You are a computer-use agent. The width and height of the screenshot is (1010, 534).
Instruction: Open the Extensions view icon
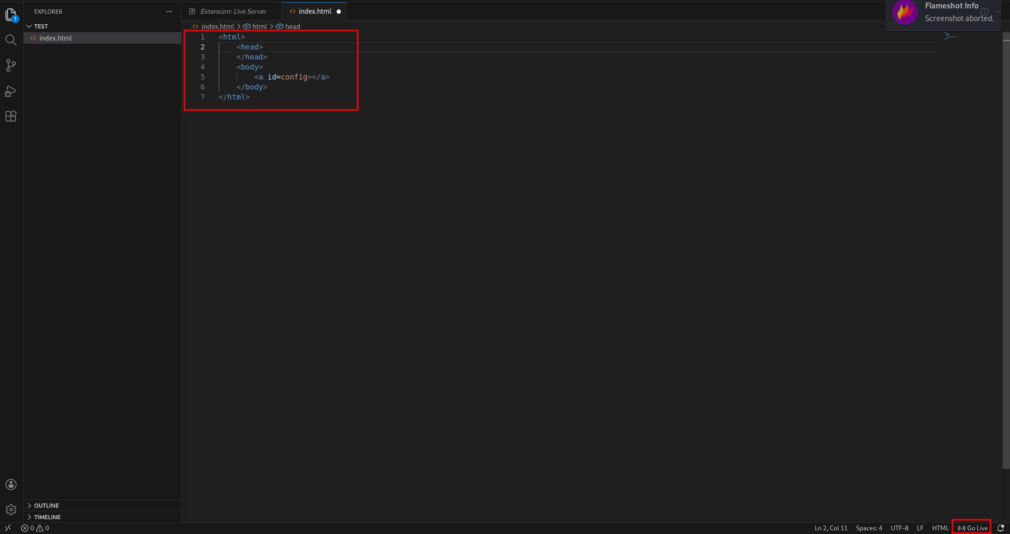[11, 116]
